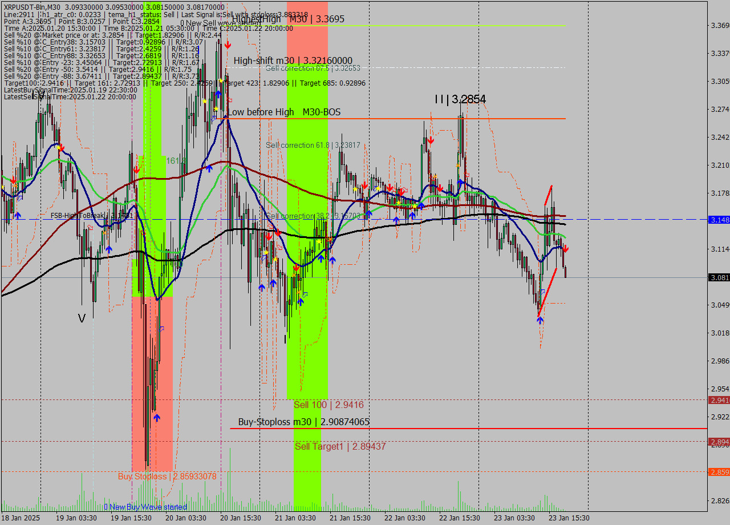
Task: Select the Low before High M30-BOS label
Action: (284, 112)
